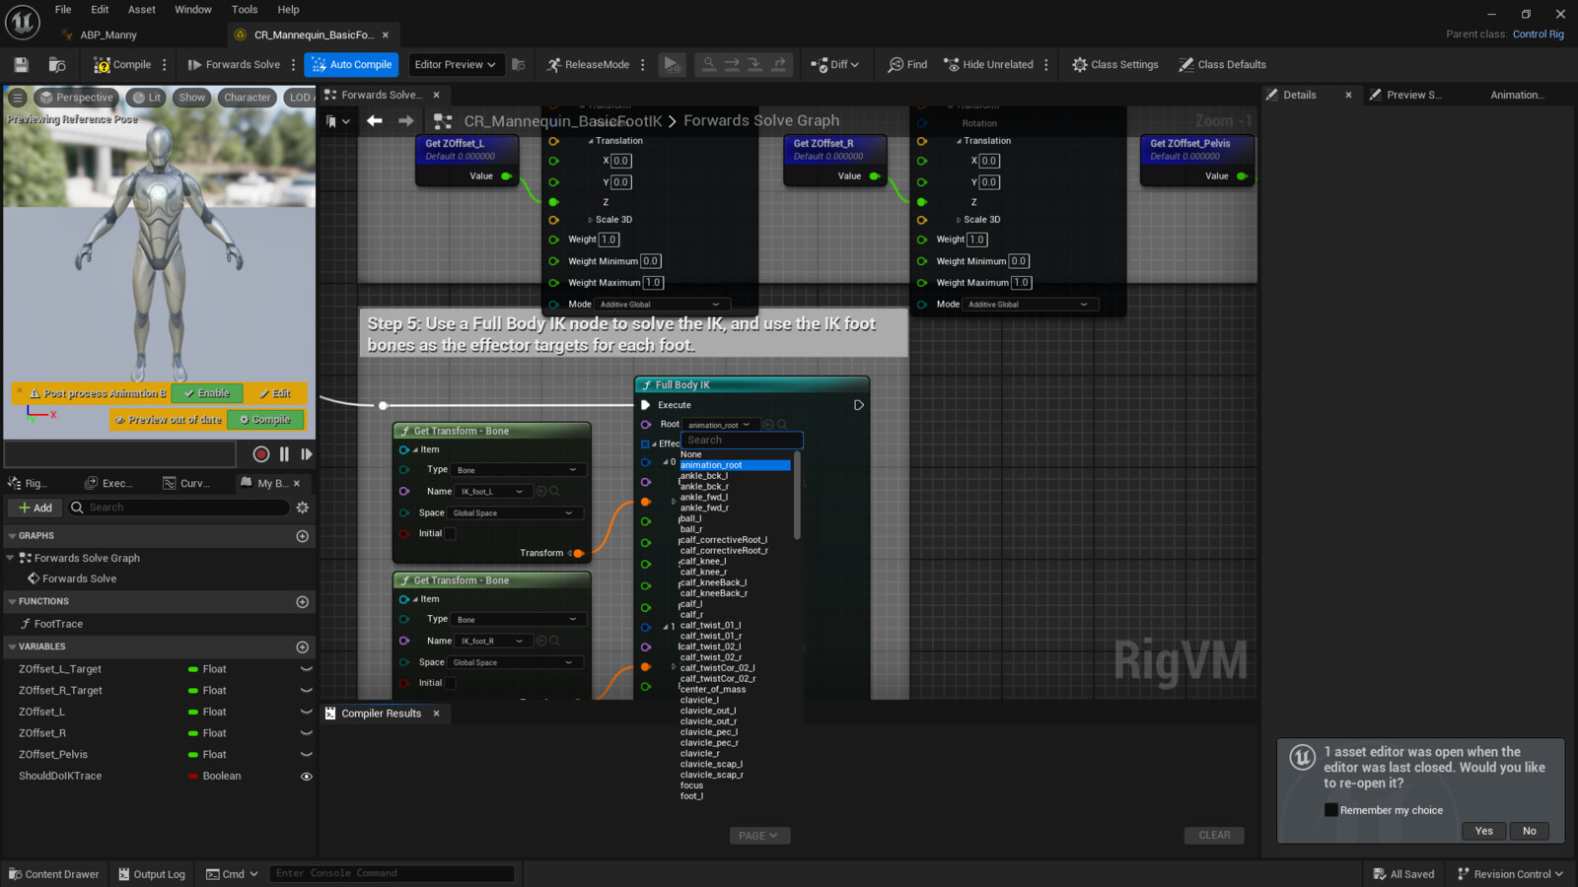Click the Float color pill of ZOffset_R

pos(193,733)
